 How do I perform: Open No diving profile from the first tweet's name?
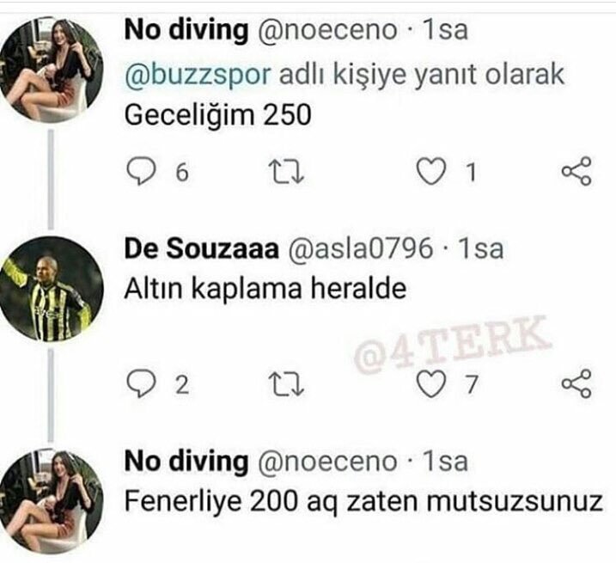click(x=186, y=30)
